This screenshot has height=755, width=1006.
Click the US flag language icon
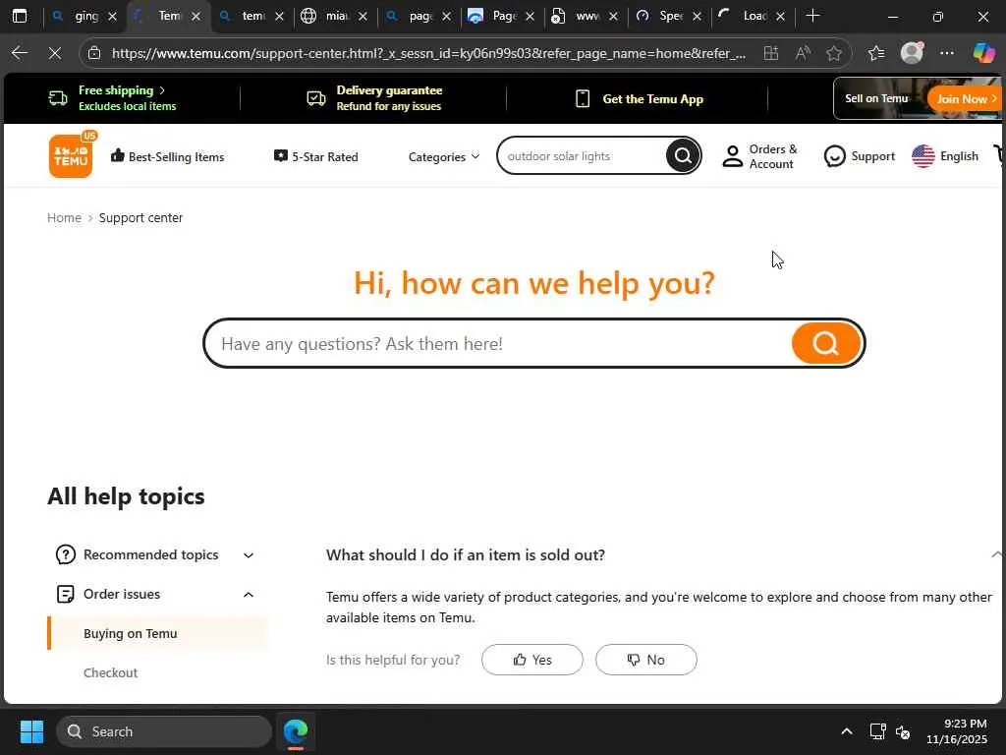[x=923, y=156]
